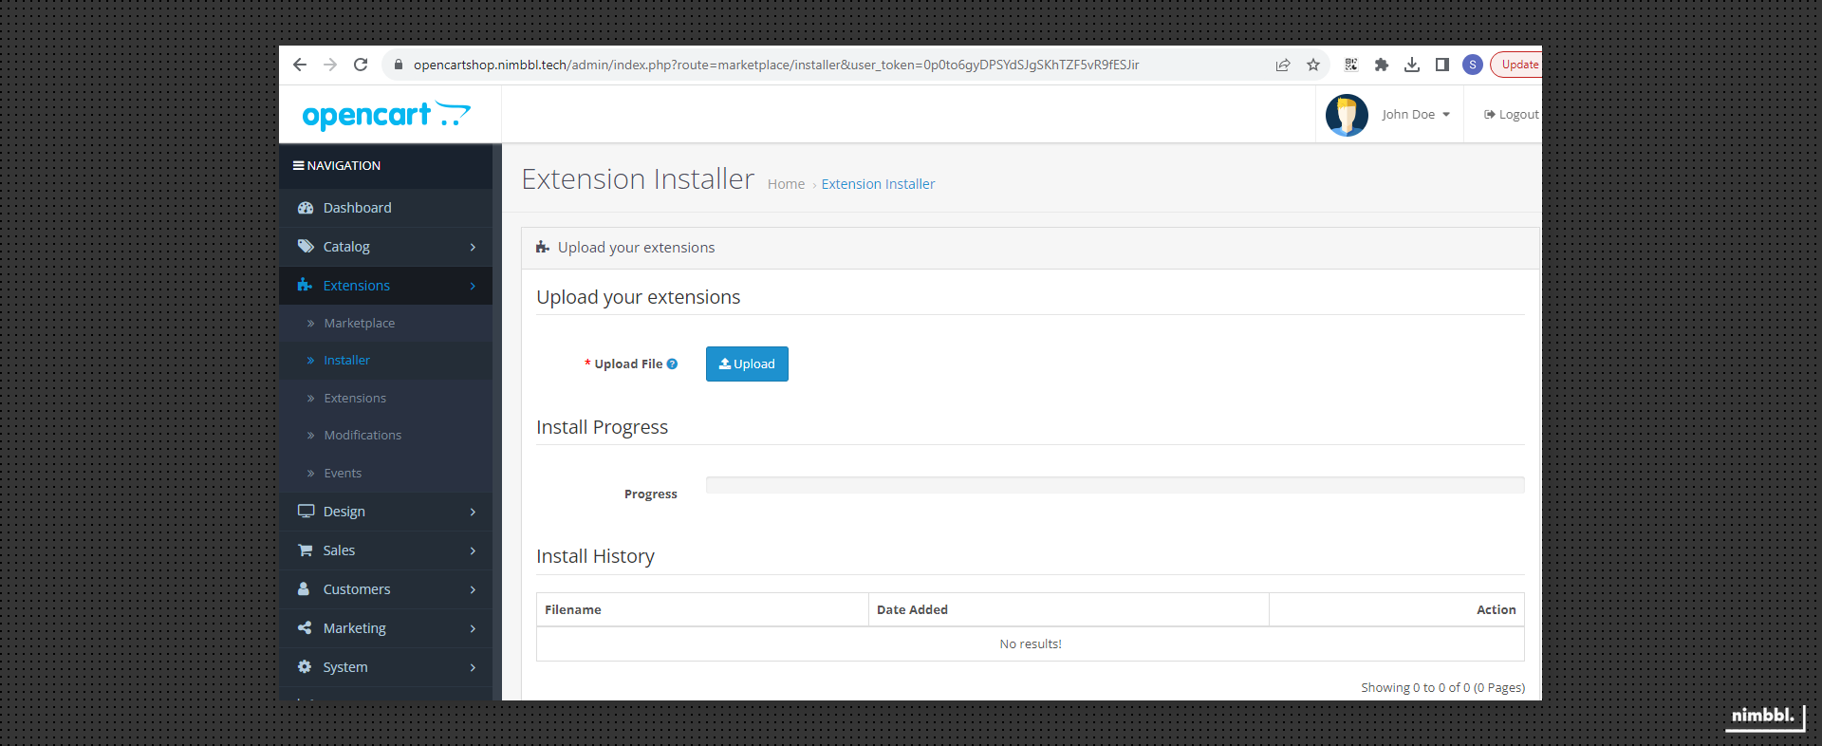
Task: Click the System gear icon
Action: coord(305,666)
